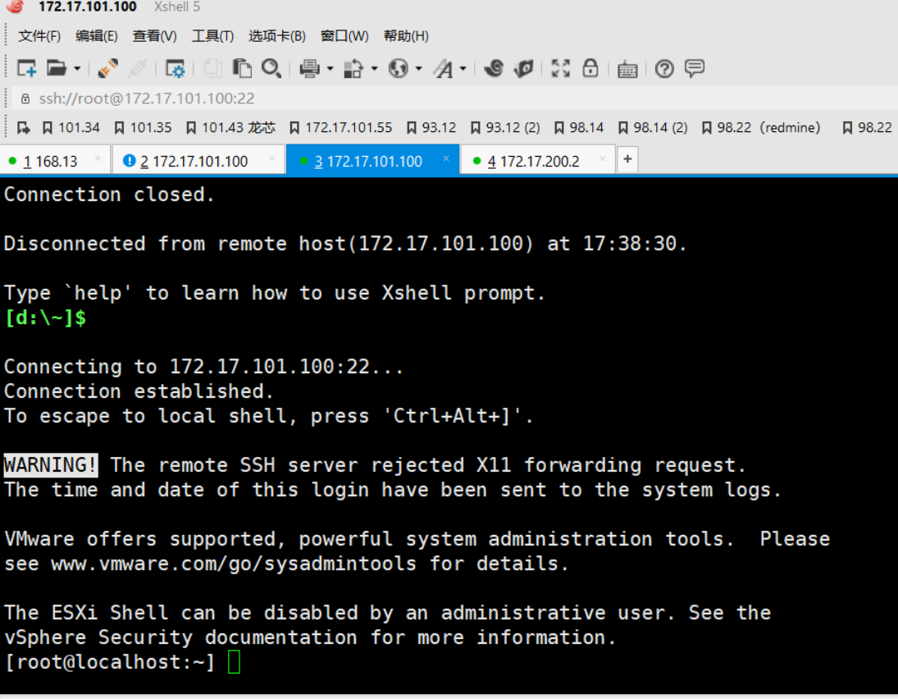
Task: Open the 工具(T) menu
Action: click(x=212, y=36)
